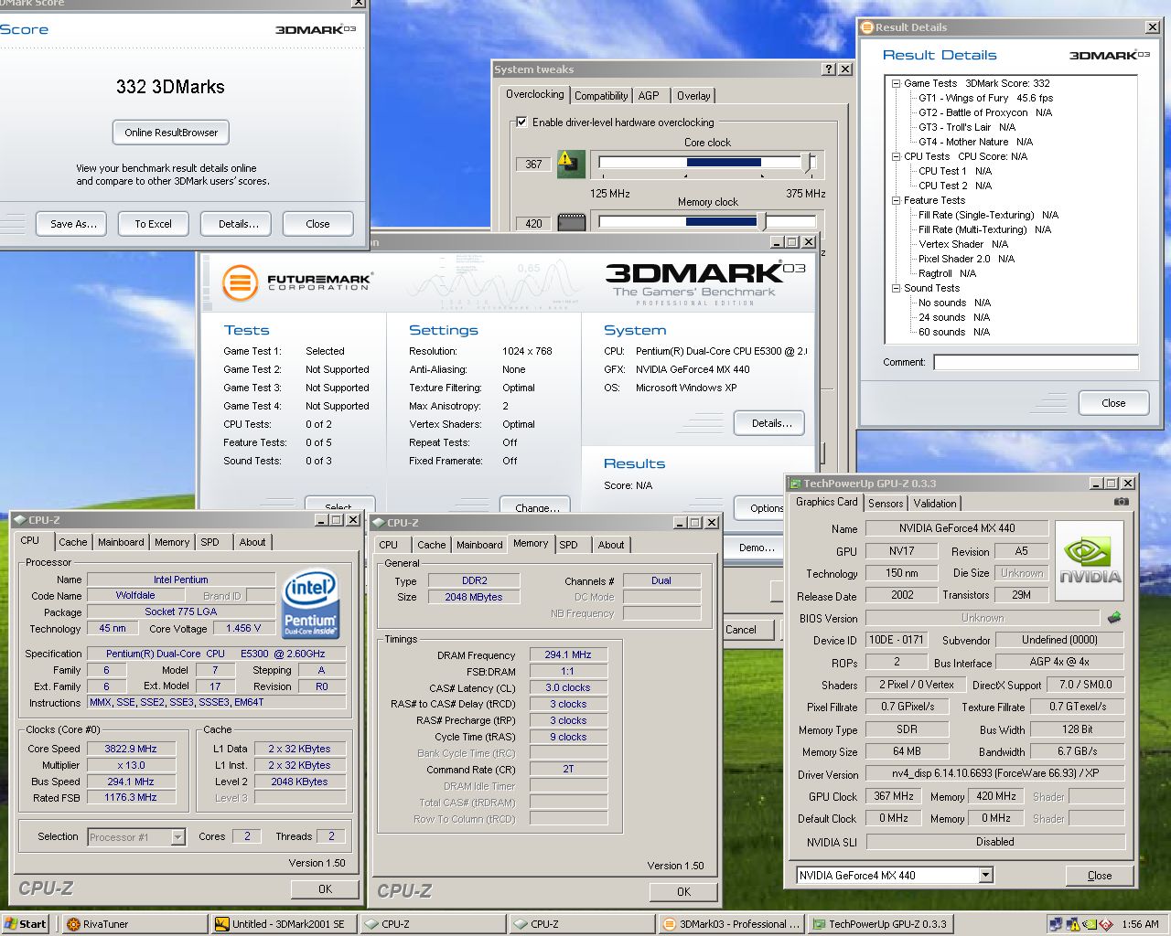Open the Validation tab in GPU-Z
This screenshot has width=1171, height=936.
pos(935,504)
